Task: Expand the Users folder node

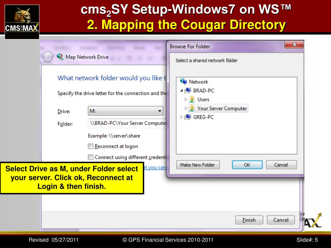Action: pyautogui.click(x=186, y=99)
